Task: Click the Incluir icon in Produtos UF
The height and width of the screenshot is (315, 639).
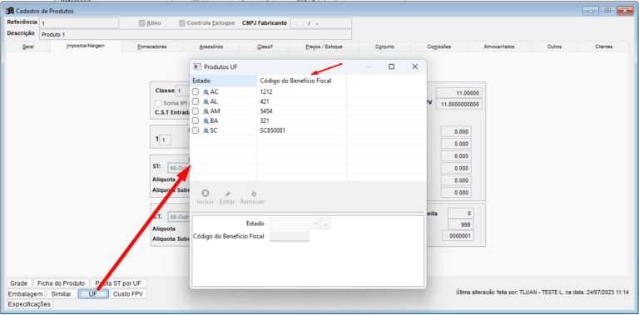Action: [x=206, y=194]
